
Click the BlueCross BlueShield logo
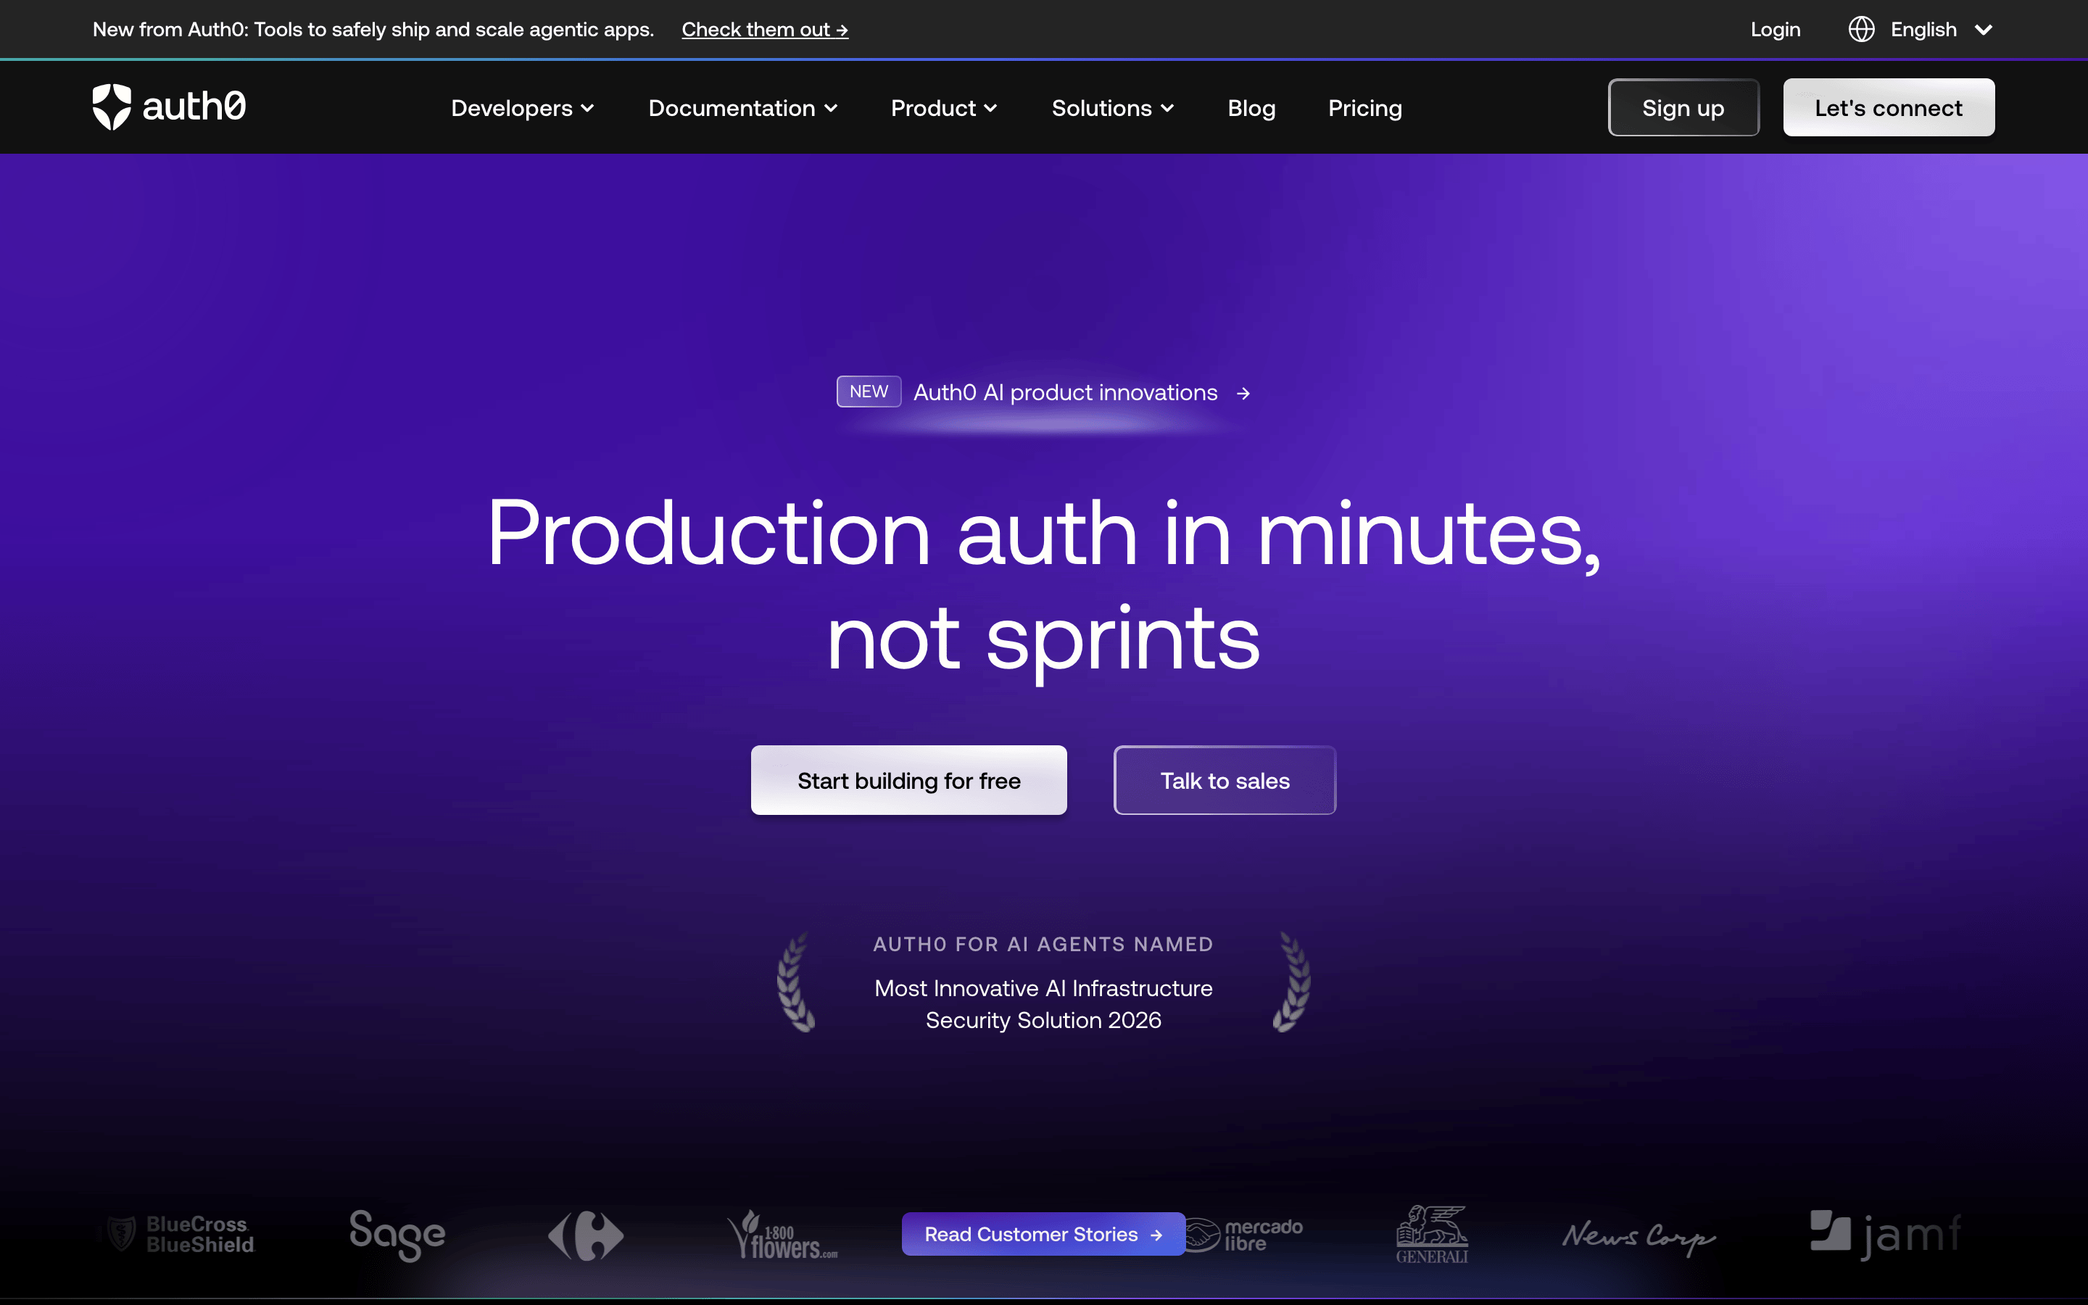coord(181,1234)
